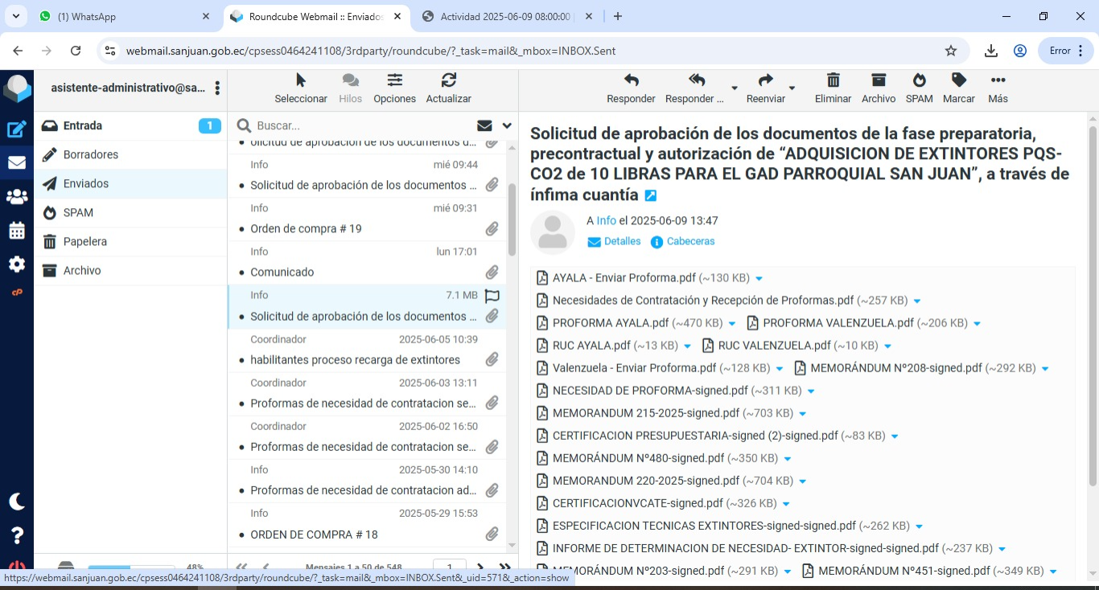Screen dimensions: 1099x590
Task: Open dropdown for PROFORMA AYALA.pdf attachment
Action: pos(732,324)
